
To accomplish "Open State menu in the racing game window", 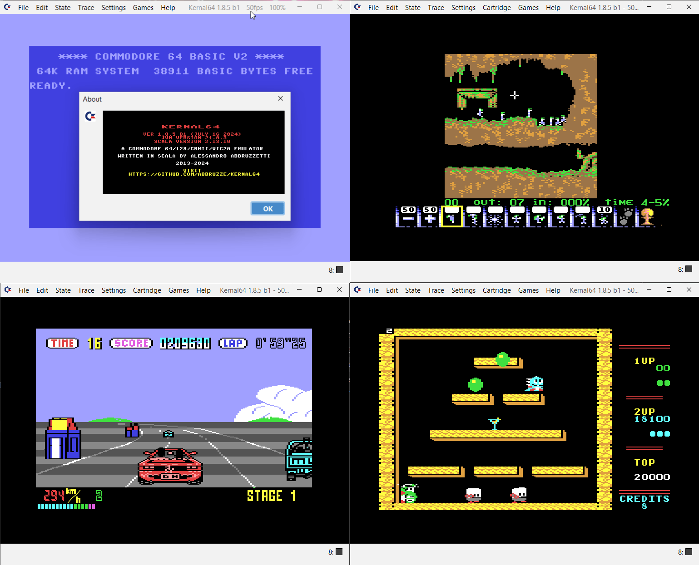I will coord(63,290).
